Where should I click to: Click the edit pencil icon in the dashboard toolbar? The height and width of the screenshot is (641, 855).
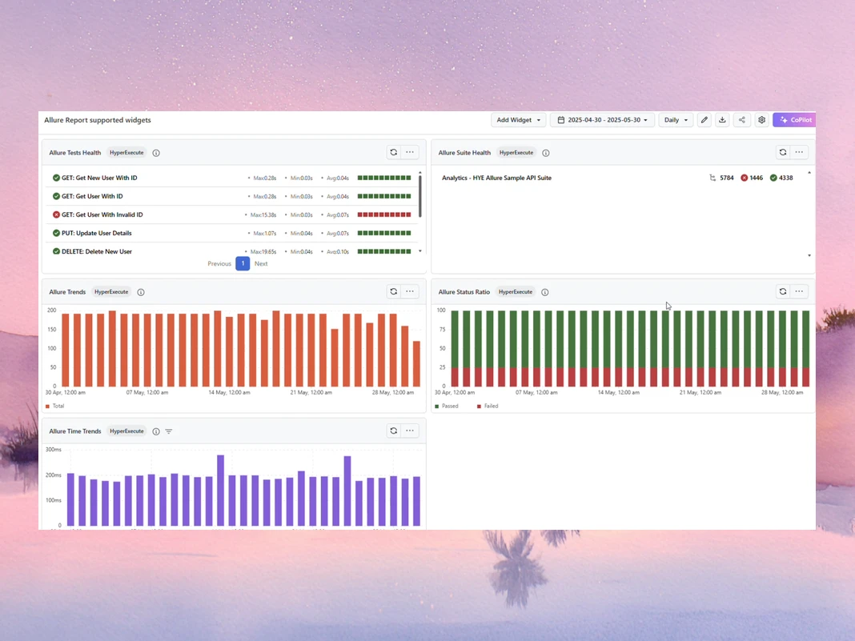704,120
